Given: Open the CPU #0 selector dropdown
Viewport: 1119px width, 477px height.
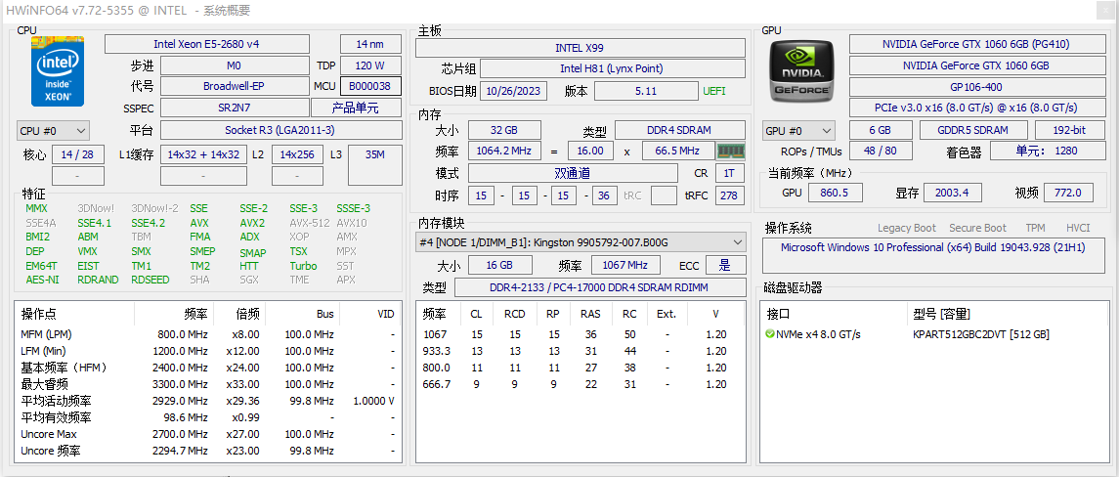Looking at the screenshot, I should pyautogui.click(x=53, y=130).
